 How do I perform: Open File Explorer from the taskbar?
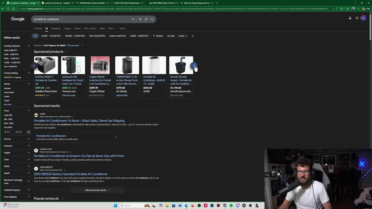[167, 206]
